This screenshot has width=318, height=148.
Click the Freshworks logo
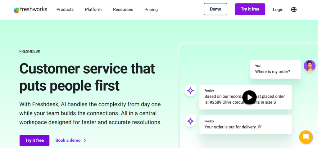click(x=30, y=10)
